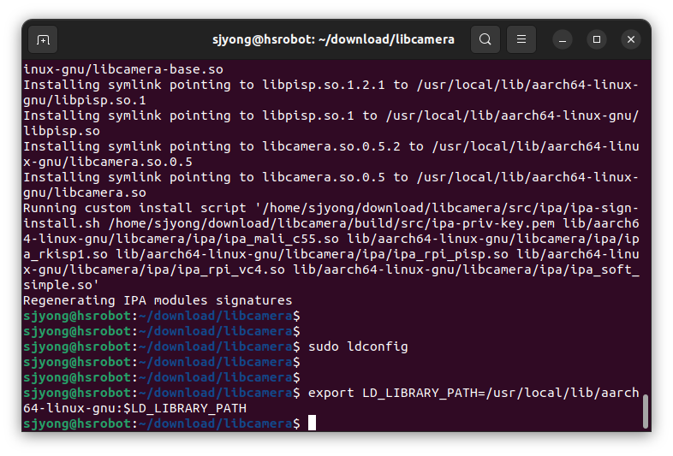Click the 'Regenerating IPA modules signatures' line
The image size is (673, 456).
click(x=158, y=300)
